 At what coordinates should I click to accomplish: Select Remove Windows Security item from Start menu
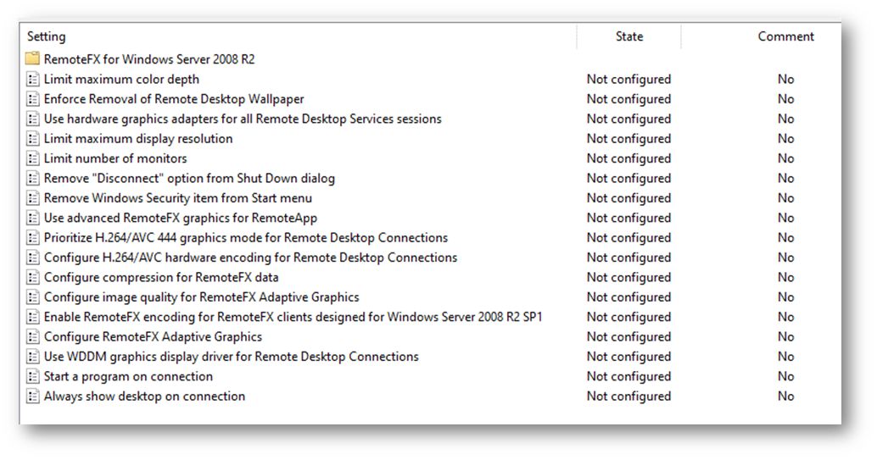178,198
